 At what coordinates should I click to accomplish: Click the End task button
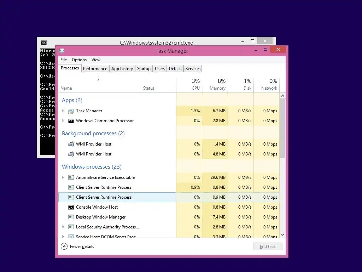268,246
